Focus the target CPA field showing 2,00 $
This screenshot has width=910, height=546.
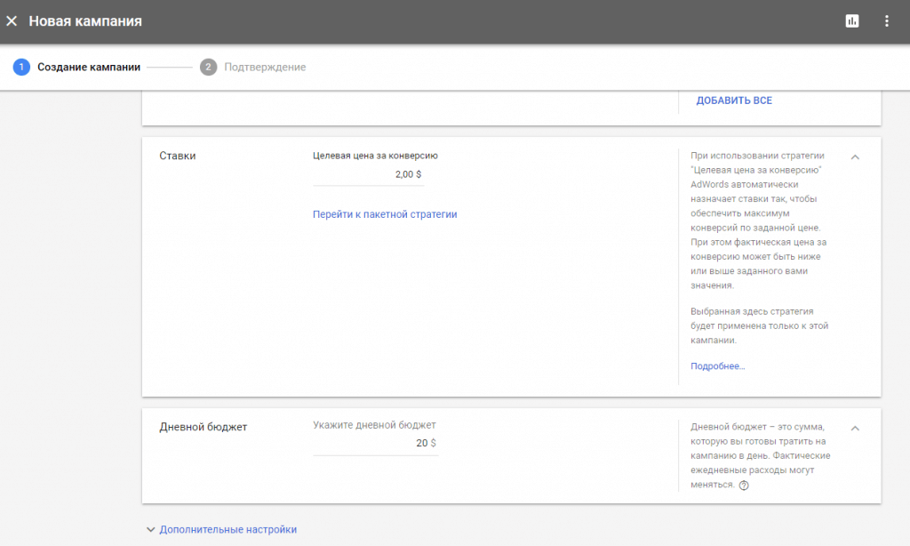coord(368,175)
